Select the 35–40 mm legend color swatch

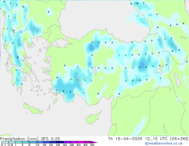point(74,142)
